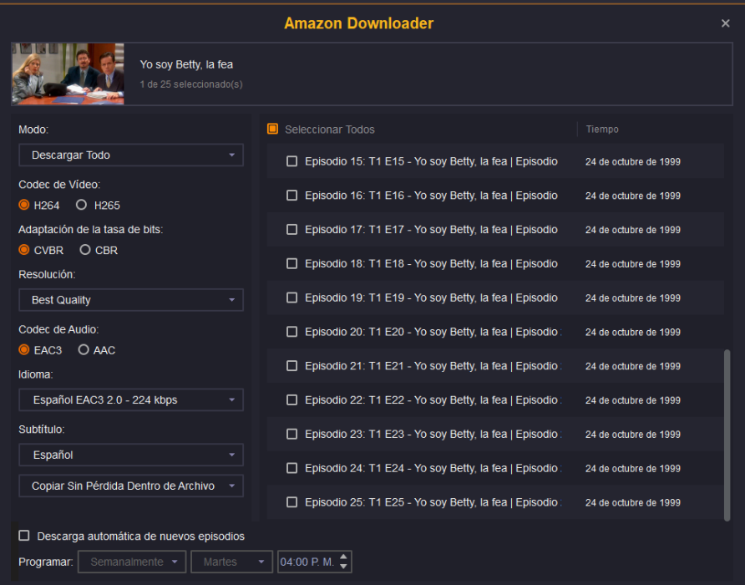Open the Modo dropdown Descargar Todo
The width and height of the screenshot is (745, 585).
[131, 155]
